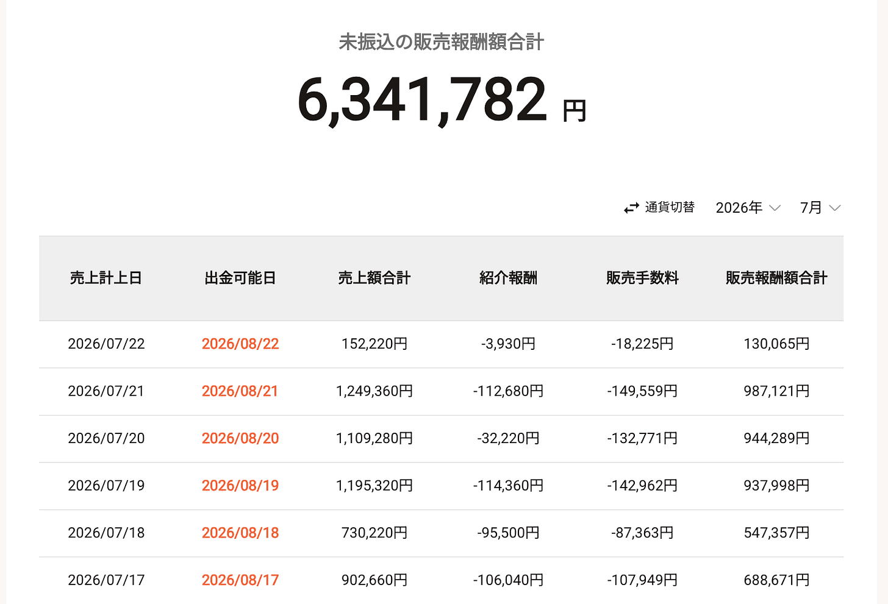The image size is (888, 604).
Task: Select the date 2026/07/19
Action: (106, 486)
